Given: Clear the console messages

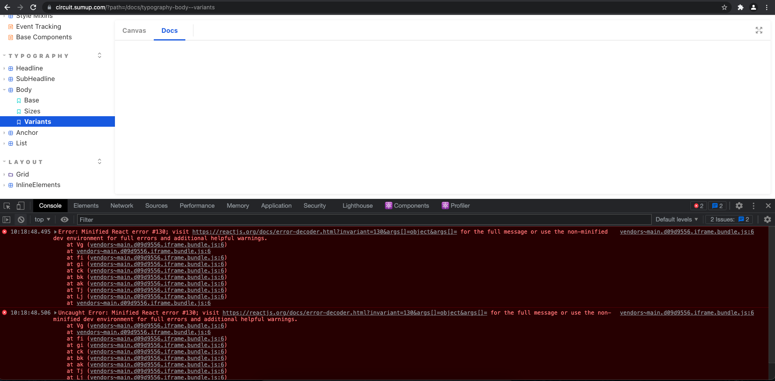Looking at the screenshot, I should click(21, 219).
